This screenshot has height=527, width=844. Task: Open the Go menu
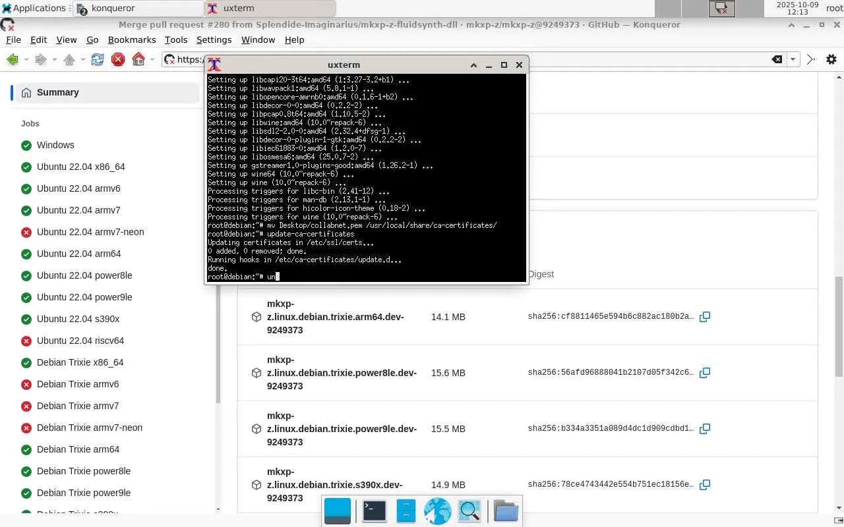tap(92, 40)
